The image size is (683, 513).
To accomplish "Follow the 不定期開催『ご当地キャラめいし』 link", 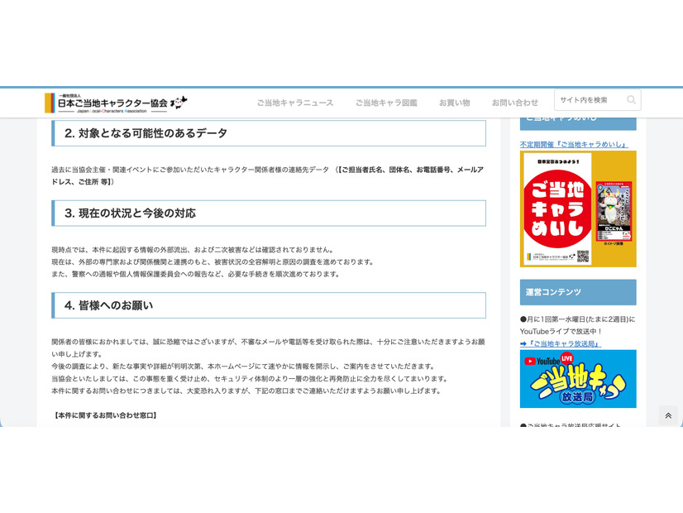I will click(574, 144).
